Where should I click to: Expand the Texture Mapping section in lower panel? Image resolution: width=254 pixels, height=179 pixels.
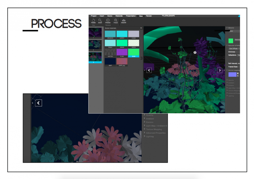(x=155, y=129)
